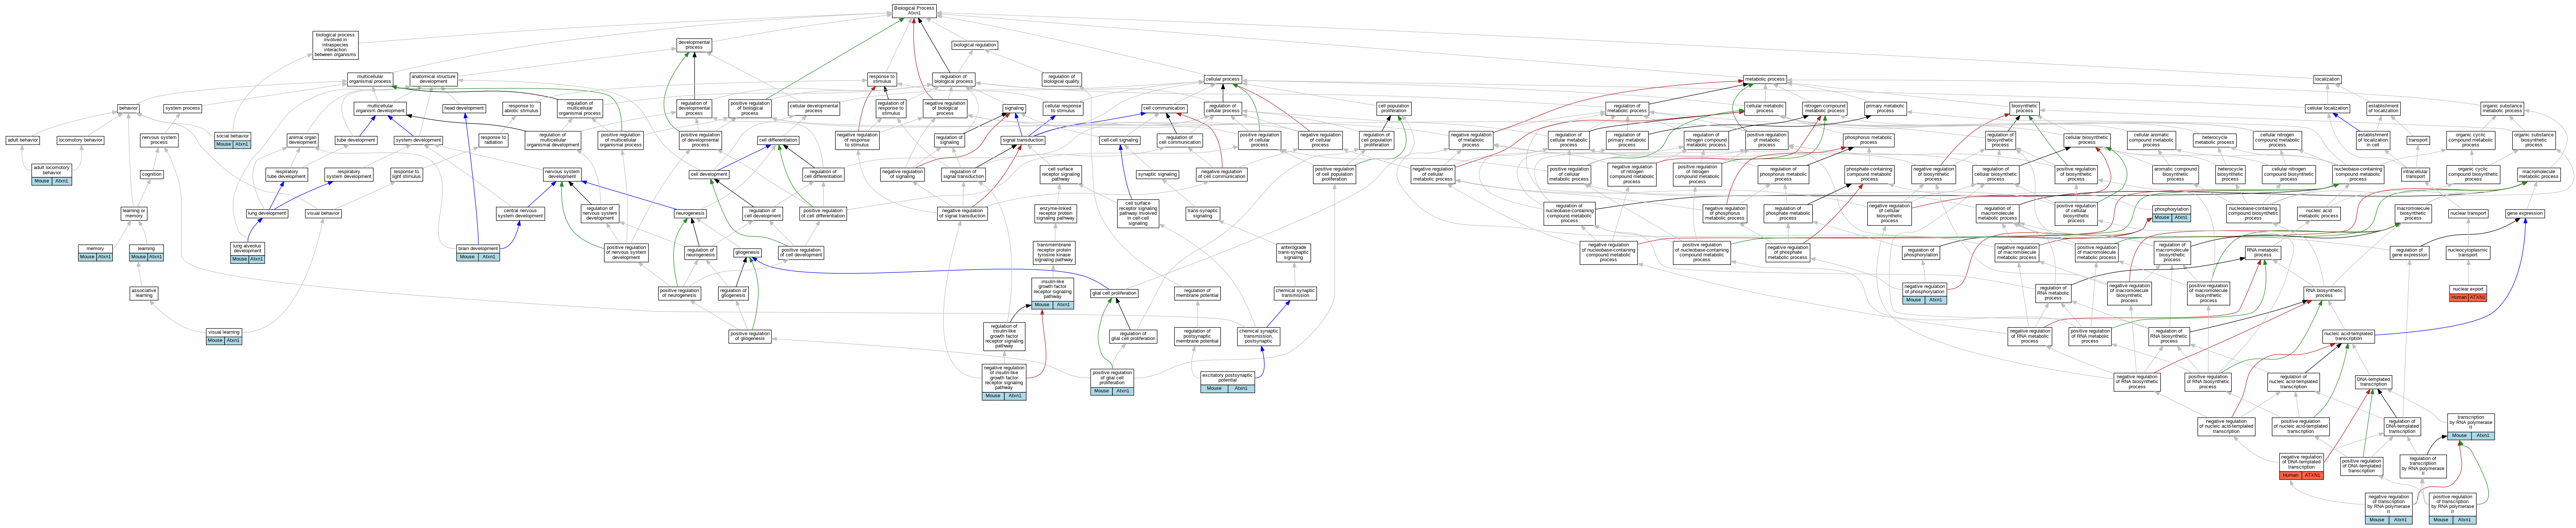Select the 'chemical synaptic transmission' node
The height and width of the screenshot is (528, 2576).
pos(1295,293)
